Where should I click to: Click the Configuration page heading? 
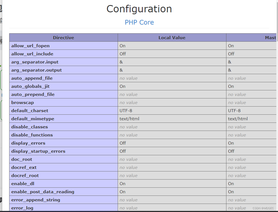tap(139, 9)
